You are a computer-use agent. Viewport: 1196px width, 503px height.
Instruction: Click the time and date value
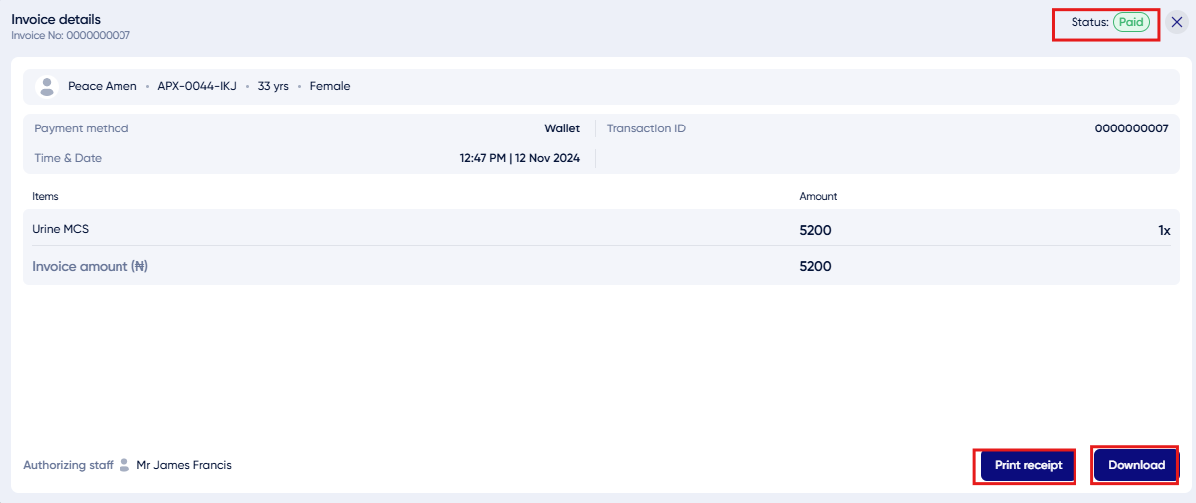coord(519,158)
